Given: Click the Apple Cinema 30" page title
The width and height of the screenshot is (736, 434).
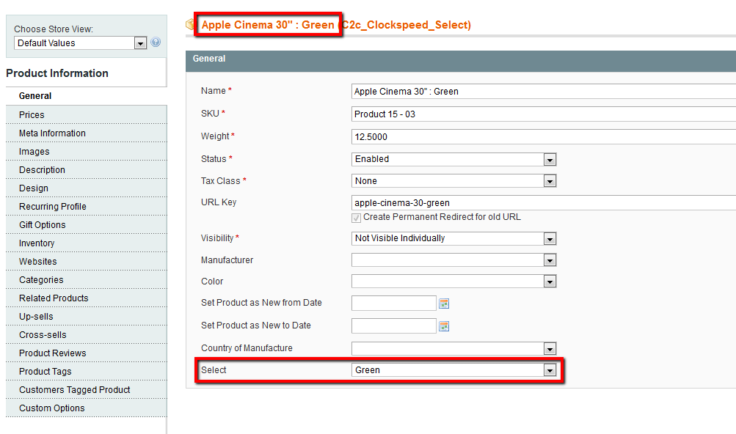Looking at the screenshot, I should (x=336, y=24).
